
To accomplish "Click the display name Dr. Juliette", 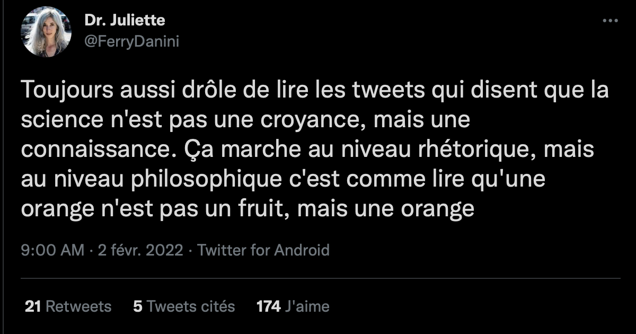I will click(x=125, y=21).
